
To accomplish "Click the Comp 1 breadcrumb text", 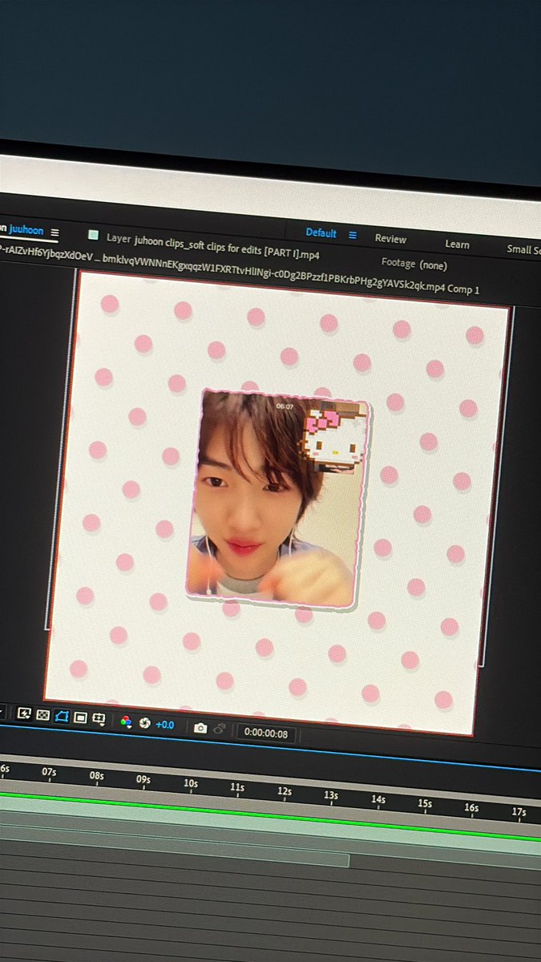I will pyautogui.click(x=464, y=289).
